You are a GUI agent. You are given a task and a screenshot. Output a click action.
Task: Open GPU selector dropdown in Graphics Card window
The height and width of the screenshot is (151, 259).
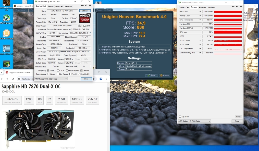click(x=51, y=79)
